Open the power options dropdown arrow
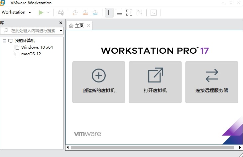This screenshot has width=243, height=157. (x=48, y=13)
